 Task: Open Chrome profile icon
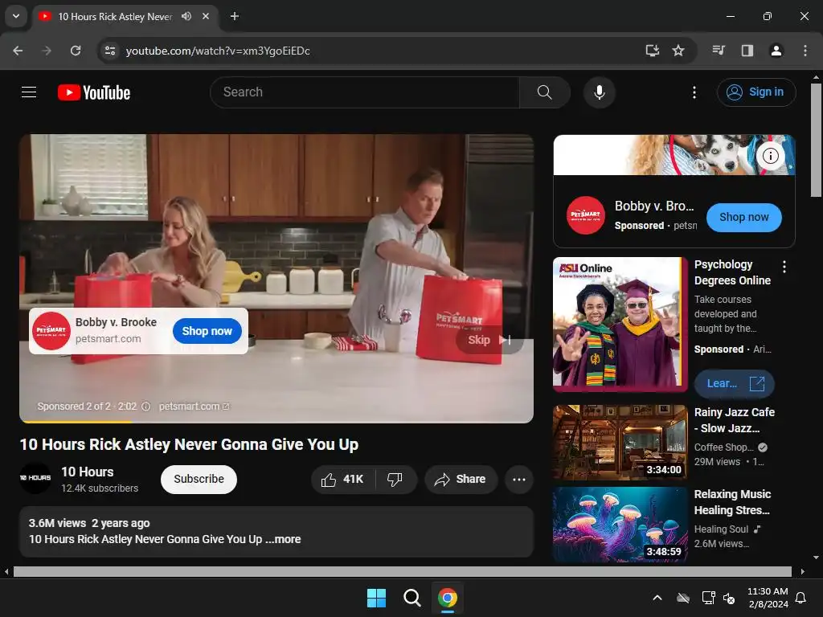click(x=776, y=51)
